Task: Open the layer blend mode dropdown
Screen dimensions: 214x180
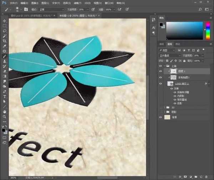Action: [170, 55]
